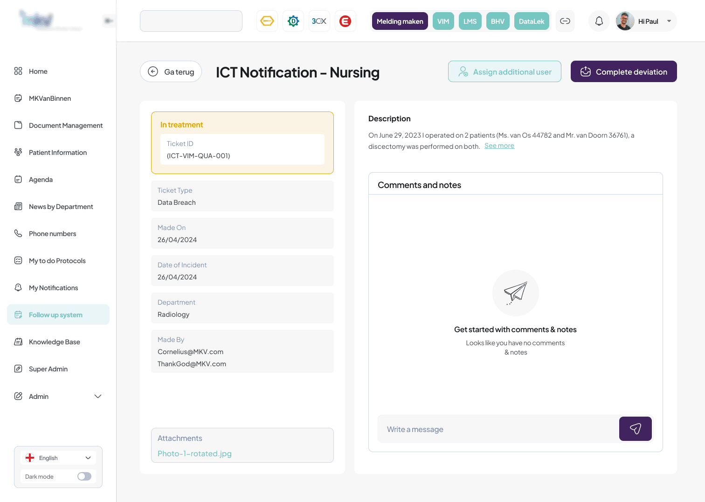The width and height of the screenshot is (705, 502).
Task: Send message with paper plane button
Action: click(x=635, y=429)
